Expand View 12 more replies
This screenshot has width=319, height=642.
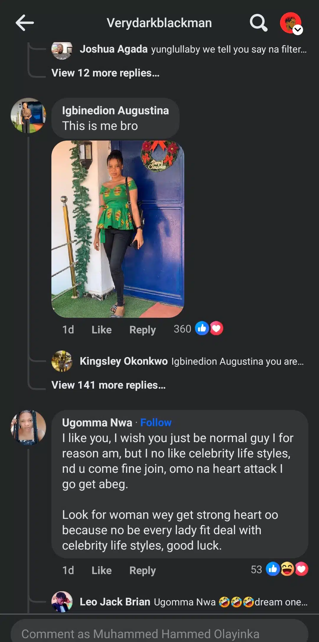(x=105, y=73)
